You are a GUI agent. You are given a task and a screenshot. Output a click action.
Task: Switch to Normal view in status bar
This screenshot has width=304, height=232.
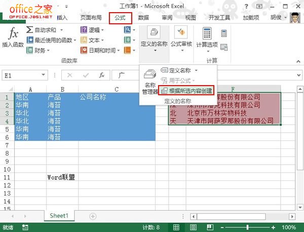(176, 227)
